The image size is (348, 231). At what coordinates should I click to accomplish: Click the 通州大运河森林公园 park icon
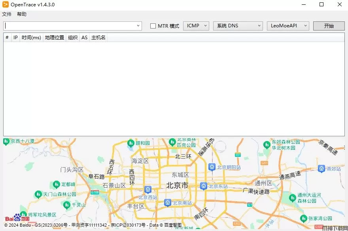pyautogui.click(x=292, y=197)
